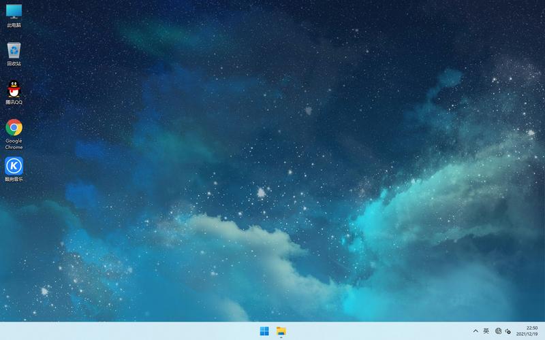545x340 pixels.
Task: Click the 2021/12/19 date text
Action: (x=527, y=334)
